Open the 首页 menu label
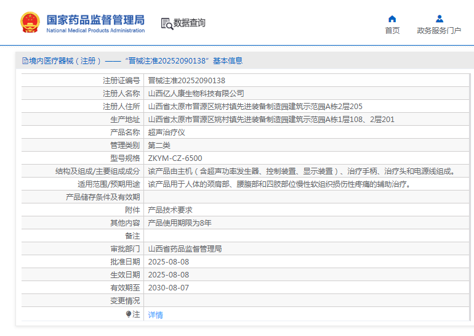This screenshot has width=474, height=336. pos(392,31)
